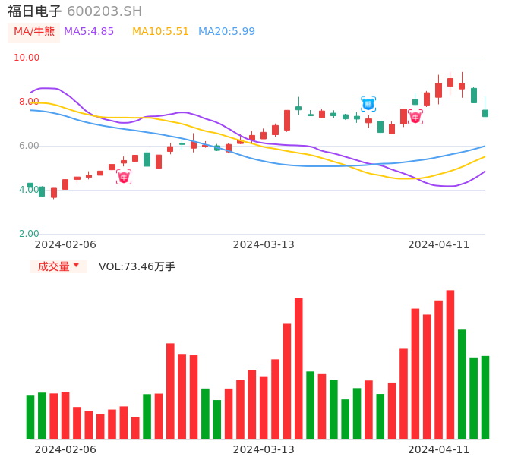Select the MA/牛熊 indicator button

34,32
